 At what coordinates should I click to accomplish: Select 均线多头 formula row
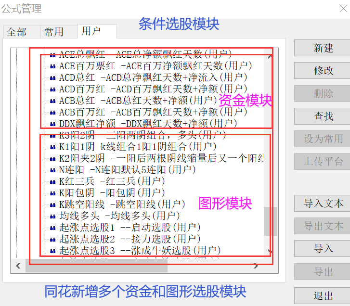click(120, 217)
